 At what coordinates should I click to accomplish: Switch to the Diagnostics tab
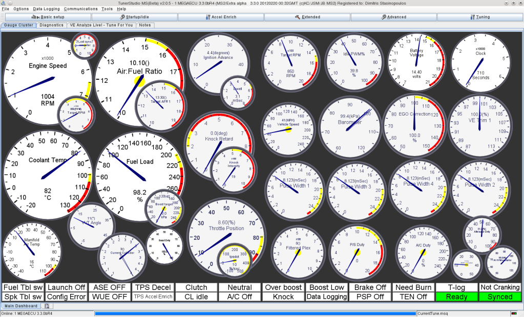(x=51, y=25)
